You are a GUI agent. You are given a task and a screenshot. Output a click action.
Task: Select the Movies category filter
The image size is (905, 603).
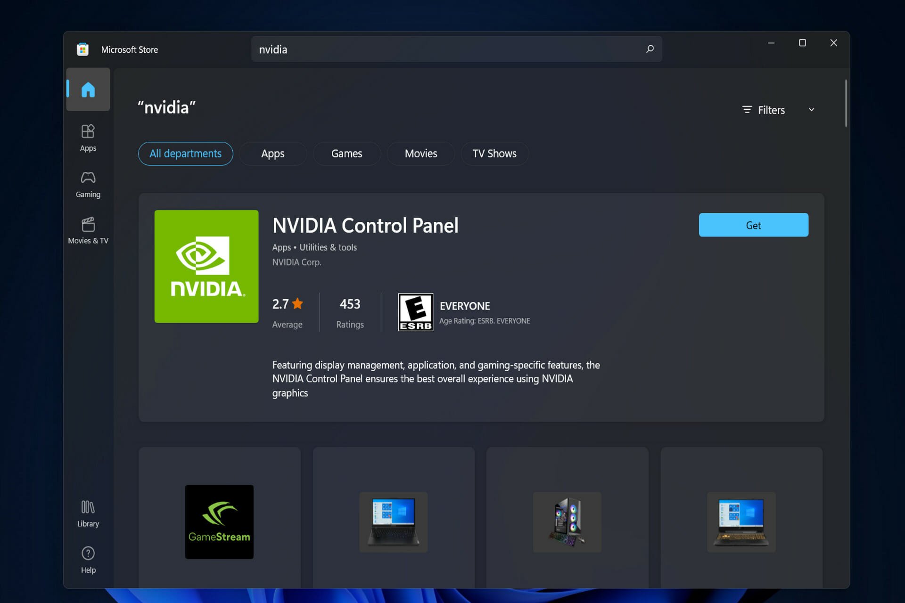[421, 154]
